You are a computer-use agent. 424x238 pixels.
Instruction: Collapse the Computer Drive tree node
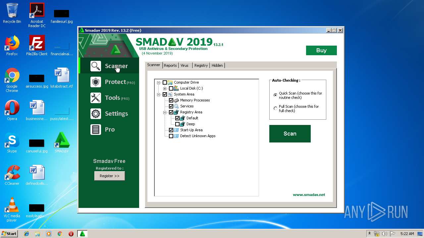coord(158,82)
